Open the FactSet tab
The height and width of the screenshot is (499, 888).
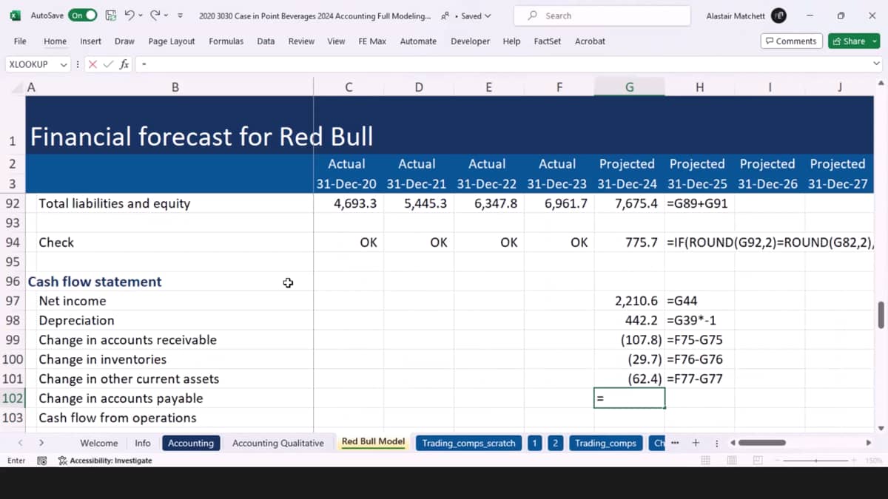548,41
